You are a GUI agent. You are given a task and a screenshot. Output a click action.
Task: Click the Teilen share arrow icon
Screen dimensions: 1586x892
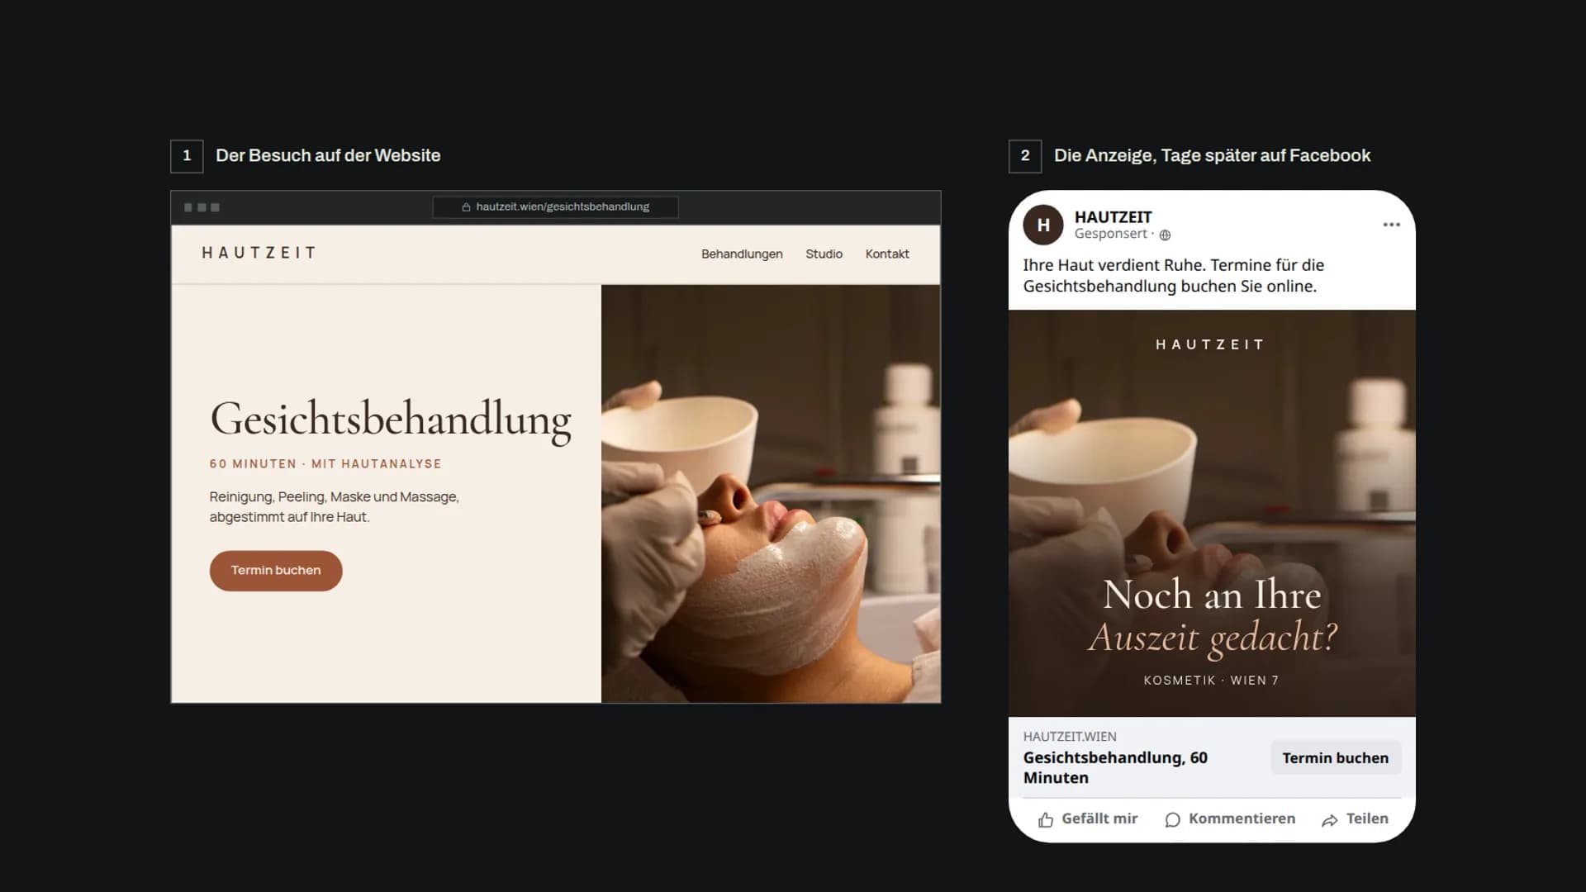[x=1330, y=819]
